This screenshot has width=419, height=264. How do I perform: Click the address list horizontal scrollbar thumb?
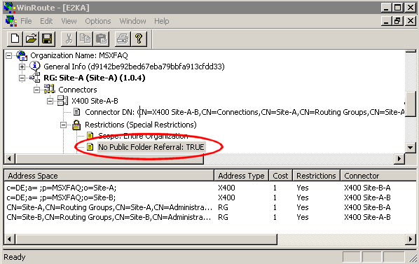146,239
